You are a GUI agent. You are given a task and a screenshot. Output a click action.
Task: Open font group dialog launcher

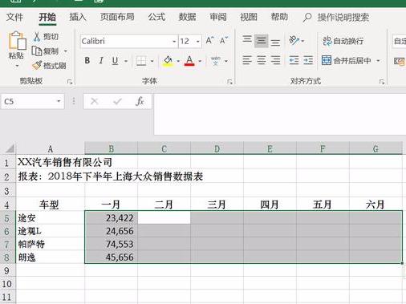point(229,82)
